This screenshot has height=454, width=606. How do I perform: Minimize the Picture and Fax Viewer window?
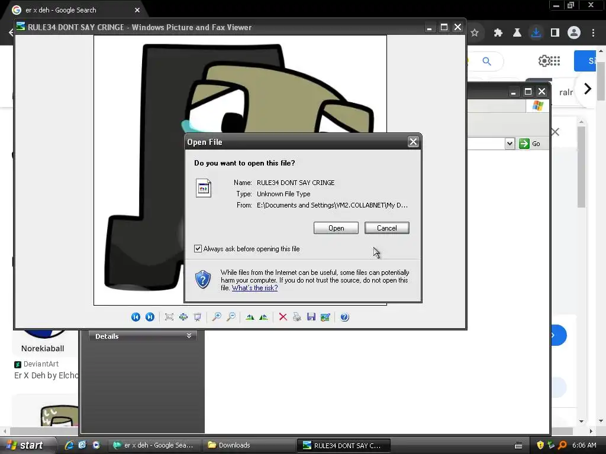tap(430, 27)
